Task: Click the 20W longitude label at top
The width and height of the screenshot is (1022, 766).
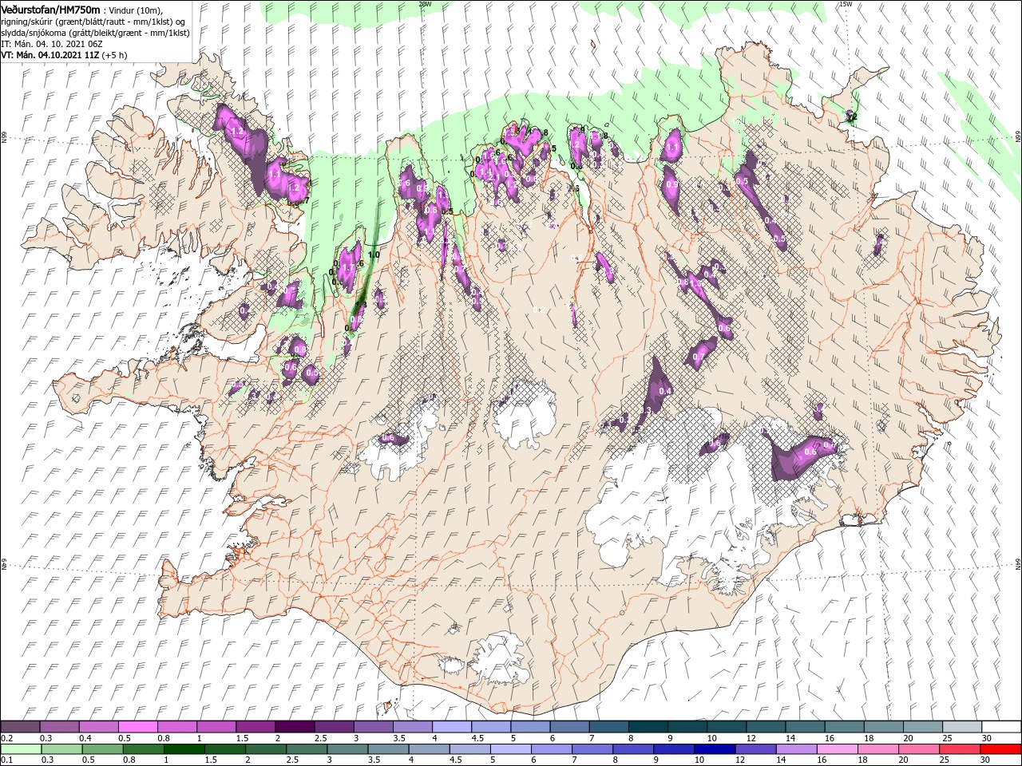Action: 425,4
